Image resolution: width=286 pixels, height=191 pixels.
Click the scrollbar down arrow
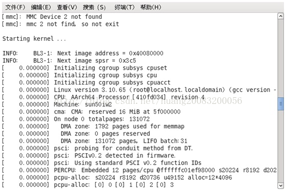(x=280, y=185)
